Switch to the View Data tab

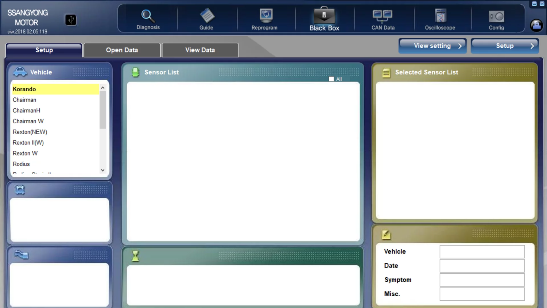(200, 50)
